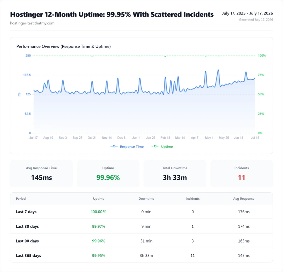Viewport: 283px width, 272px height.
Task: Toggle the Response Time legend entry
Action: pos(127,147)
